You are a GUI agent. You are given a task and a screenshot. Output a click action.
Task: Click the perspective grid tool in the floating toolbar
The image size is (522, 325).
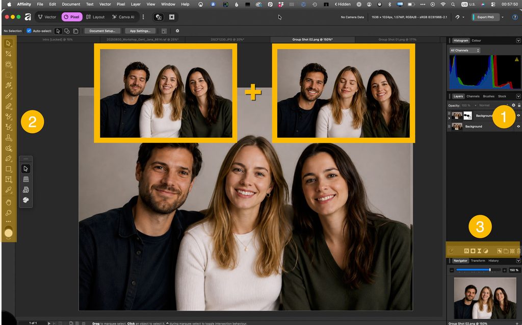25,190
